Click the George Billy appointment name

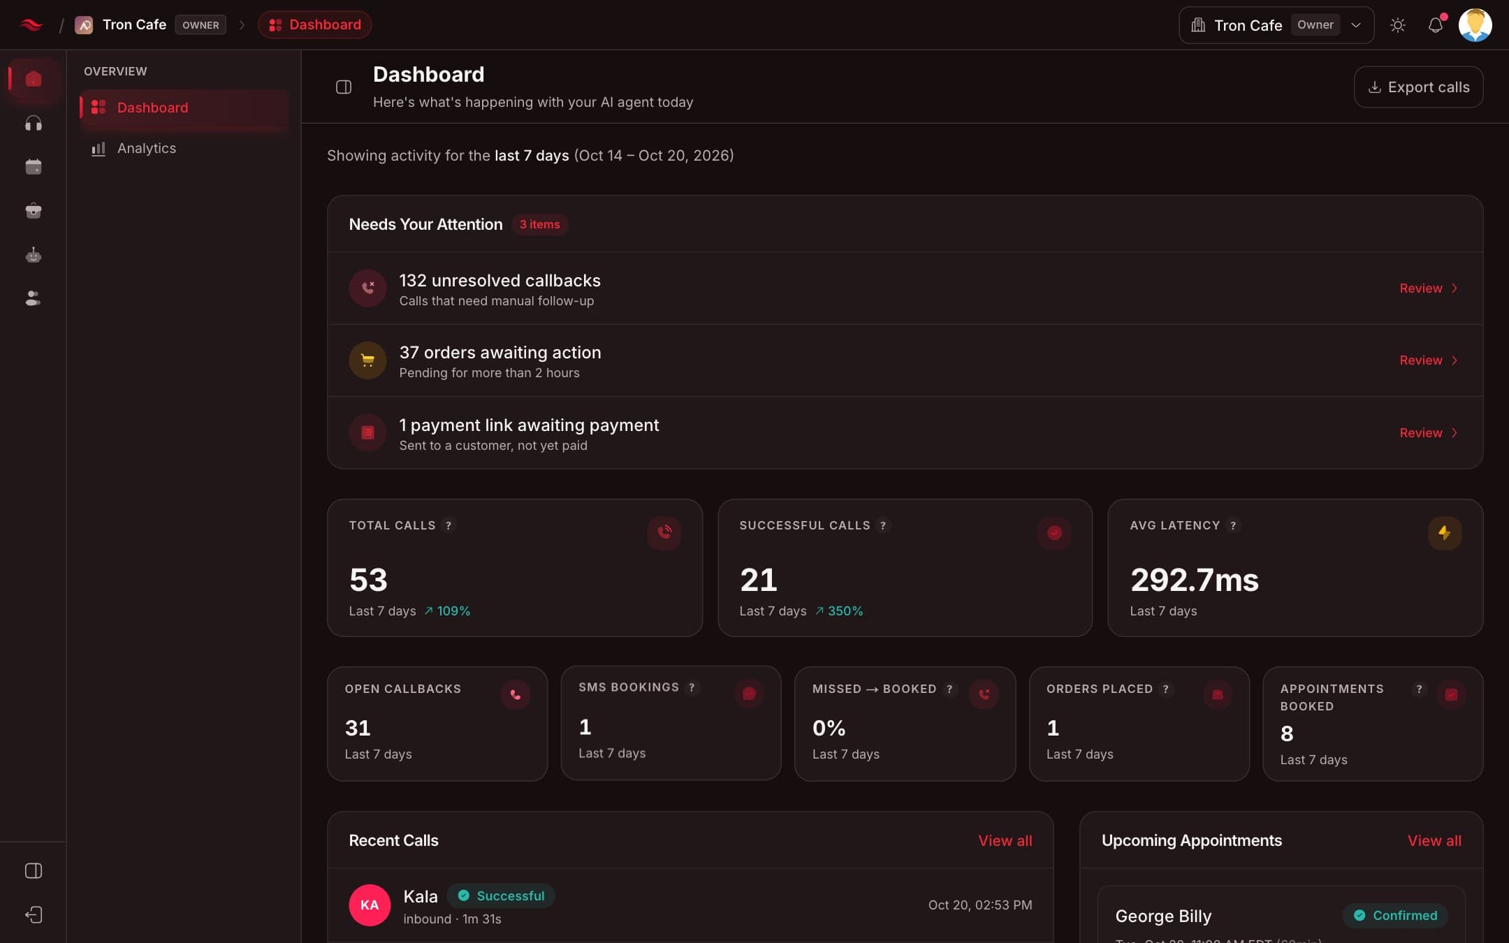[1163, 916]
